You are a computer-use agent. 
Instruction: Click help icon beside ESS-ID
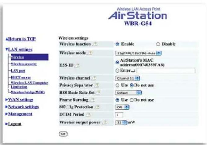(77, 65)
